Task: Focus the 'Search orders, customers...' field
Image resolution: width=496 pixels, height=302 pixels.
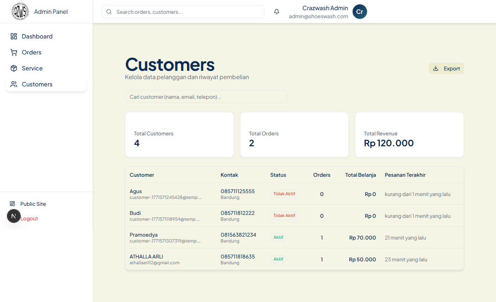Action: pyautogui.click(x=183, y=12)
